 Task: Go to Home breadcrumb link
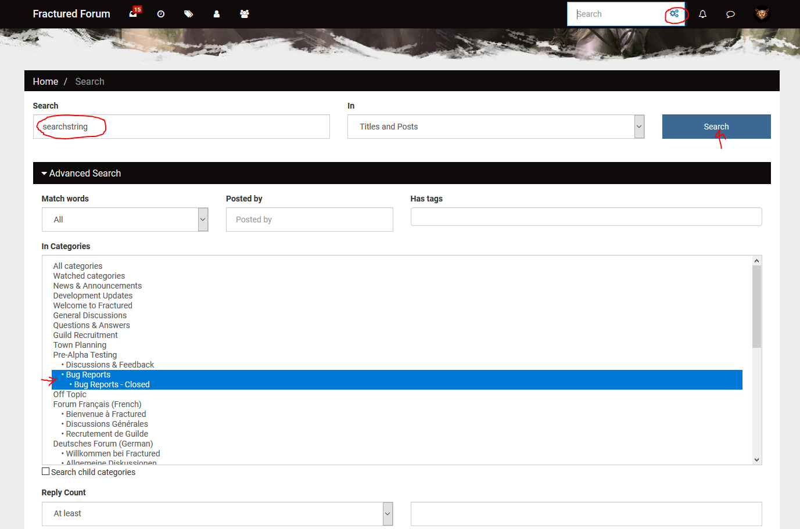(45, 81)
